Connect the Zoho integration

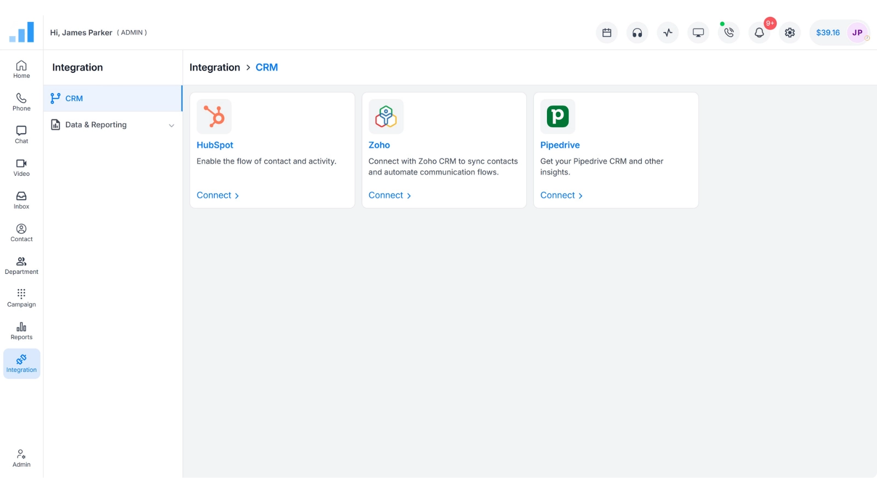tap(390, 195)
